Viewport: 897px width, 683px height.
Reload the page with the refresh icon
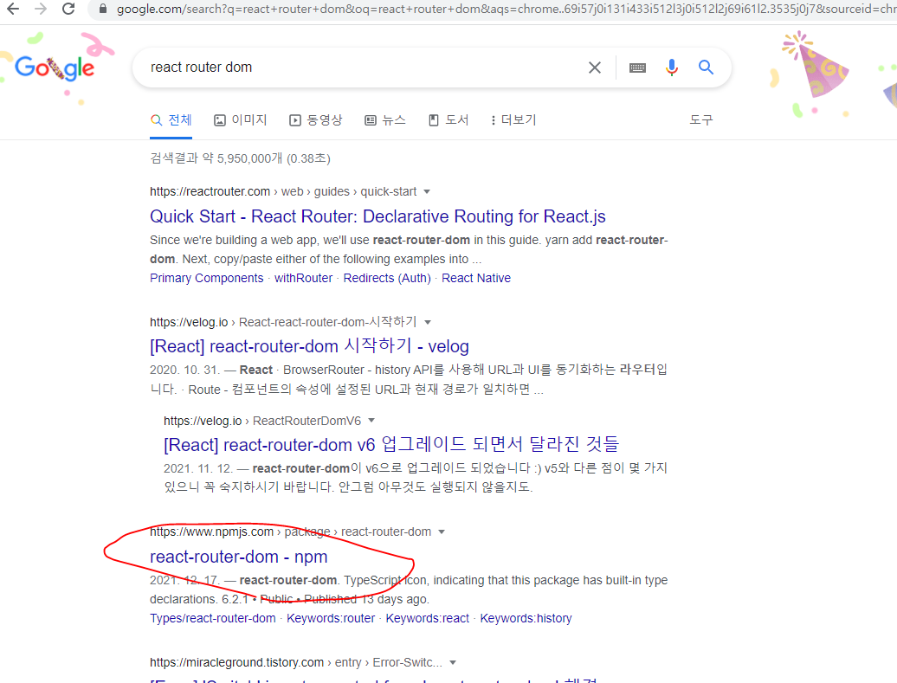[68, 9]
